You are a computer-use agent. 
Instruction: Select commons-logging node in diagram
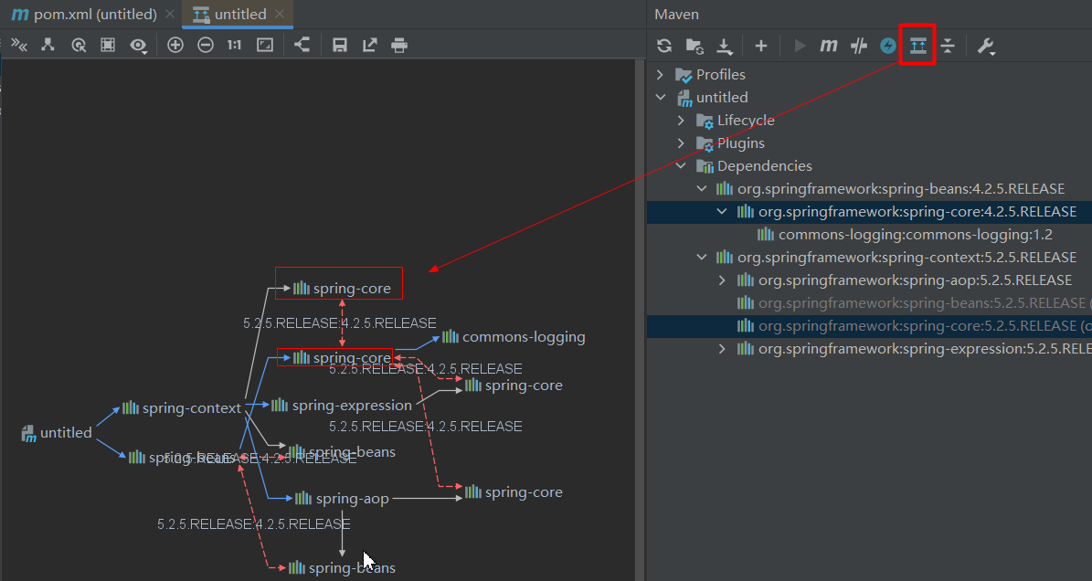point(514,337)
